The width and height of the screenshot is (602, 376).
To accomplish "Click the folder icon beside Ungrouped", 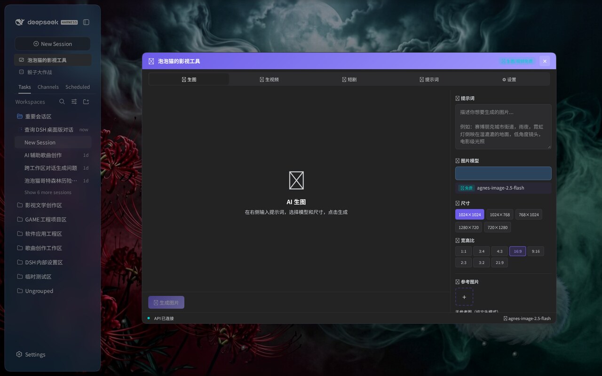I will pos(20,291).
